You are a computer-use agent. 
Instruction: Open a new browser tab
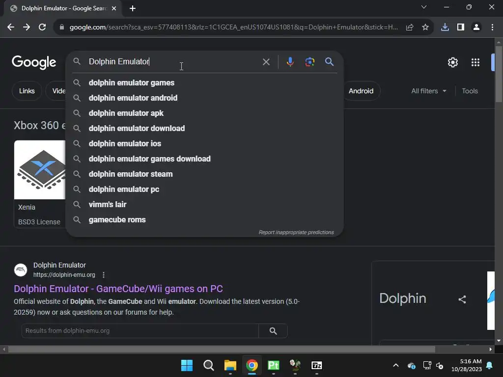pyautogui.click(x=133, y=8)
